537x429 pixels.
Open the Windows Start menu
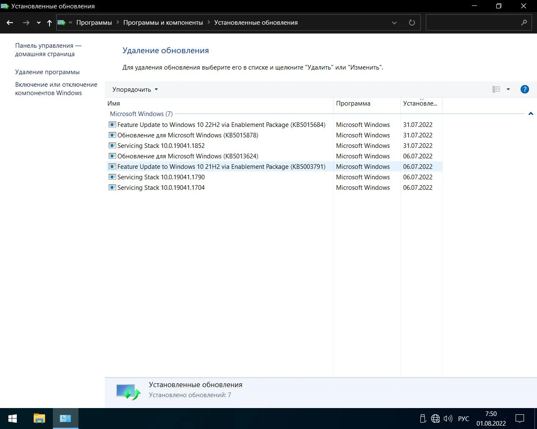click(x=13, y=419)
